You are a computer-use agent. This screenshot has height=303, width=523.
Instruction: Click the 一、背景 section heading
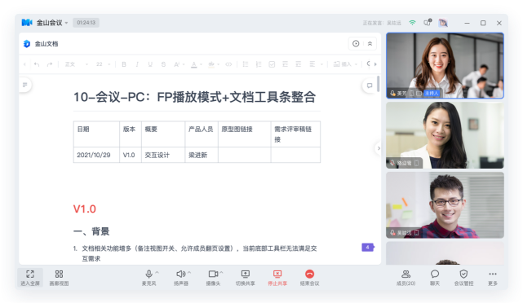coord(91,231)
